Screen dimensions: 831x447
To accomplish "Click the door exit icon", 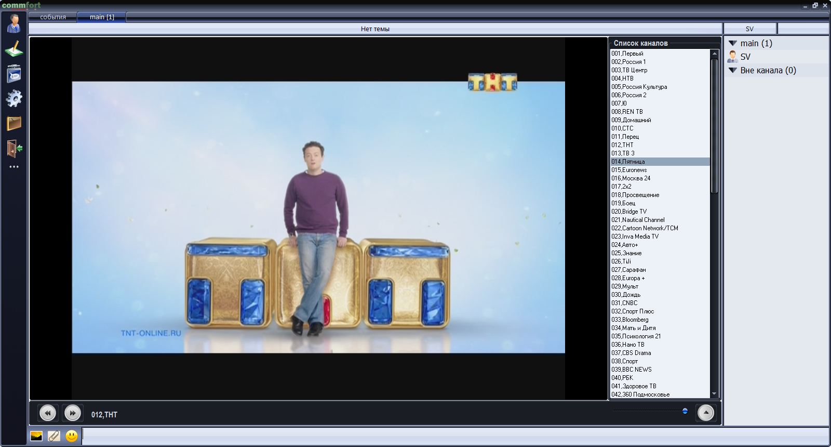I will pyautogui.click(x=14, y=149).
